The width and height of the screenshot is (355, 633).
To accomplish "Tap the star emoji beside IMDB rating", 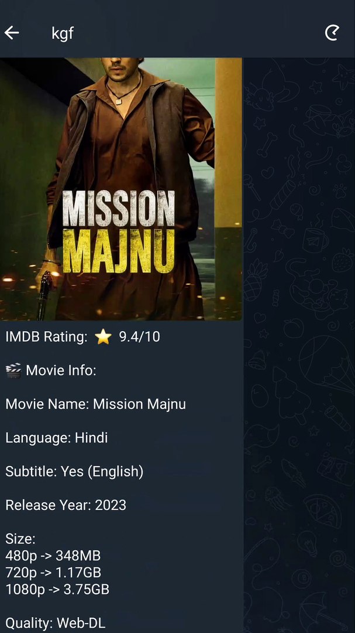I will tap(103, 336).
